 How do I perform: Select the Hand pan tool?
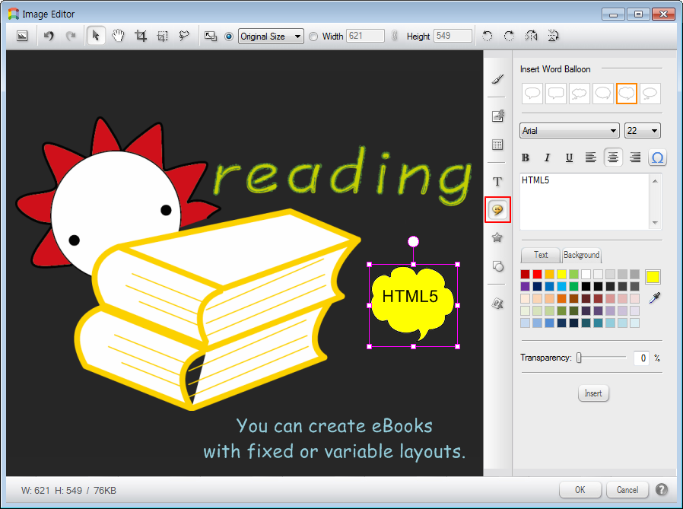118,36
